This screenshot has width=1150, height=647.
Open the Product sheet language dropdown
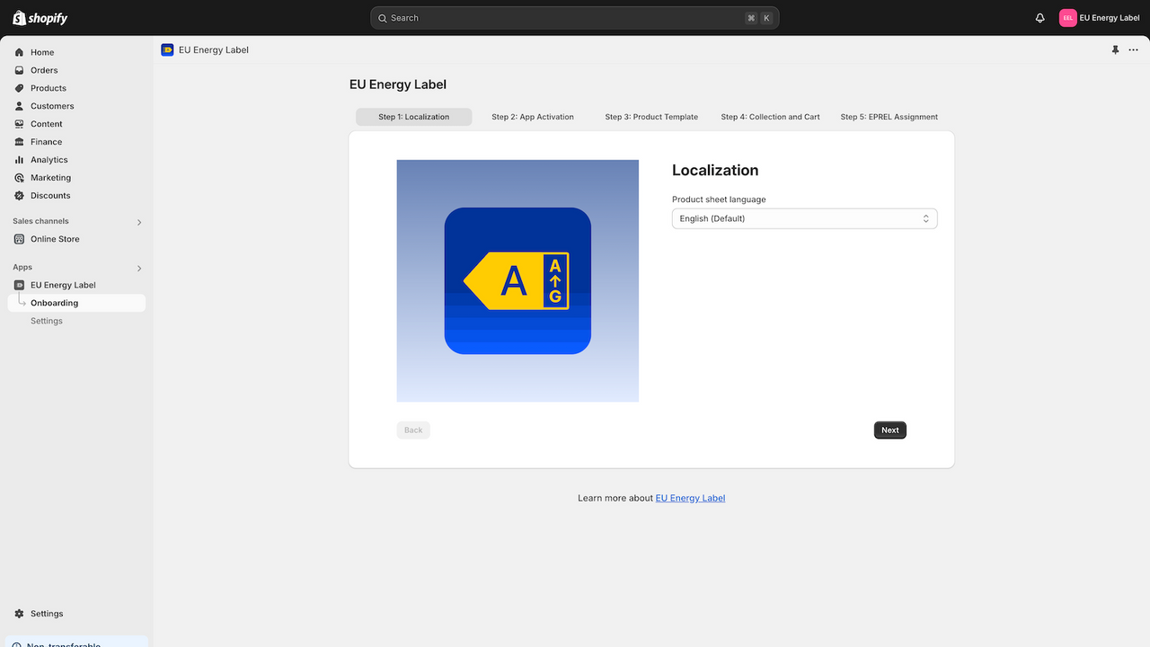point(804,218)
